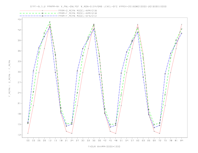Click x-axis forecast hour label 21

tap(66, 140)
